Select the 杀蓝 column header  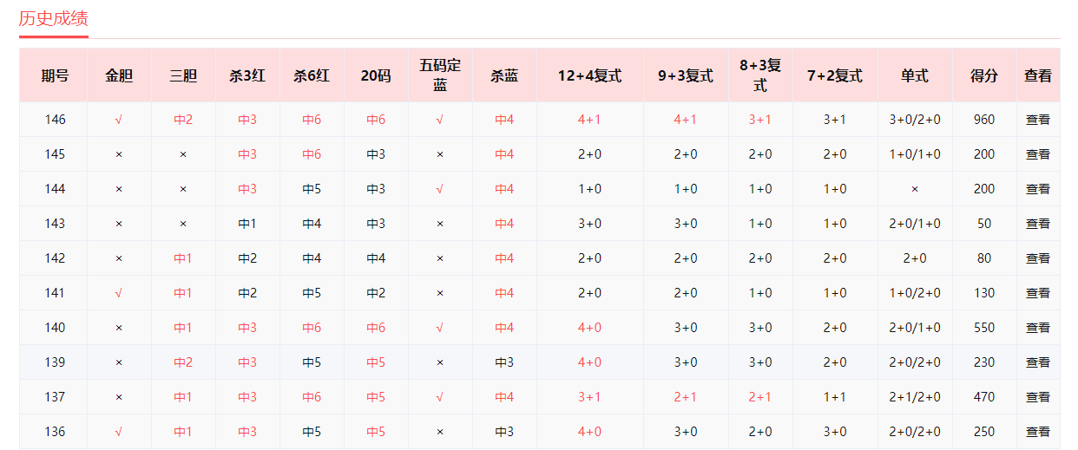click(504, 75)
